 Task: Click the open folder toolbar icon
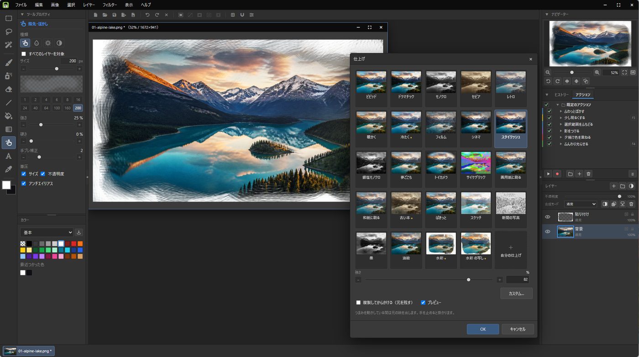(105, 15)
